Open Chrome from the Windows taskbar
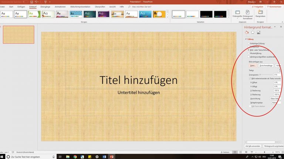 pyautogui.click(x=75, y=156)
